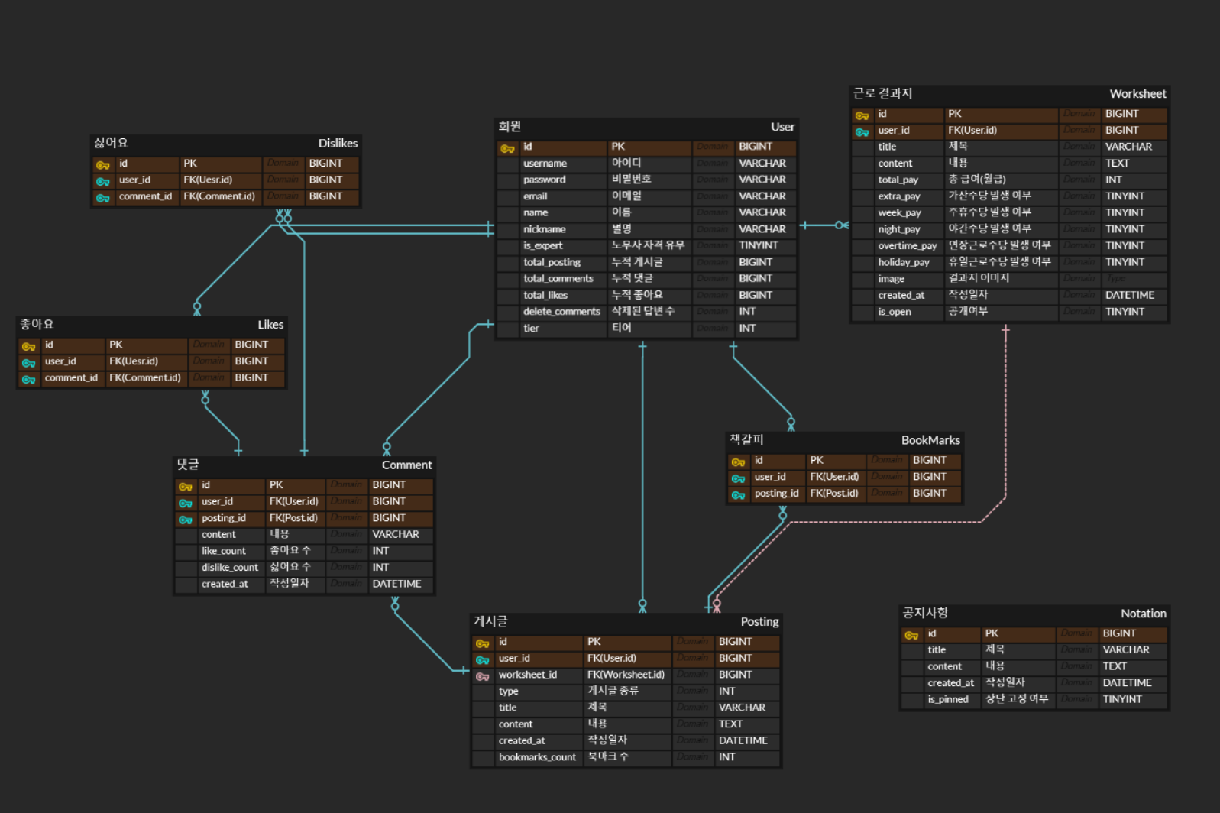Image resolution: width=1220 pixels, height=813 pixels.
Task: Click FK(Worksheet.id) cell in Posting table
Action: [x=626, y=675]
